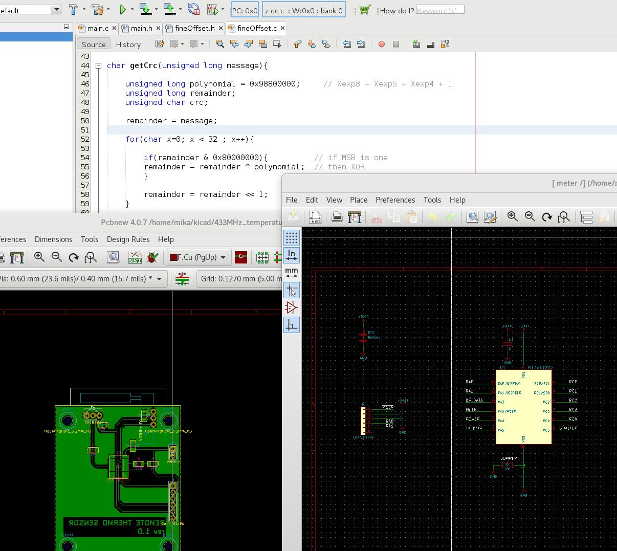Click Make and Program Device icon
Image resolution: width=617 pixels, height=551 pixels.
[x=146, y=10]
